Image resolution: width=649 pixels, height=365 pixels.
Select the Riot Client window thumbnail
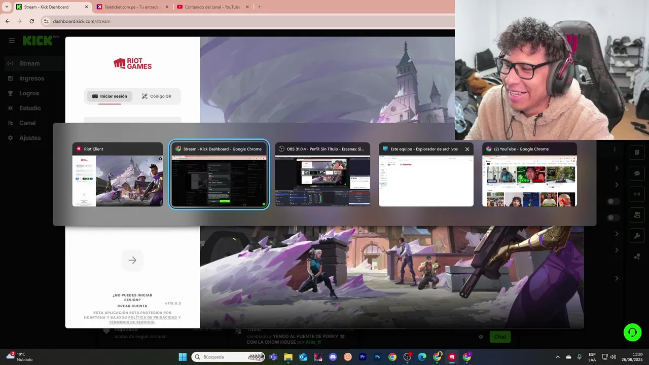(118, 174)
